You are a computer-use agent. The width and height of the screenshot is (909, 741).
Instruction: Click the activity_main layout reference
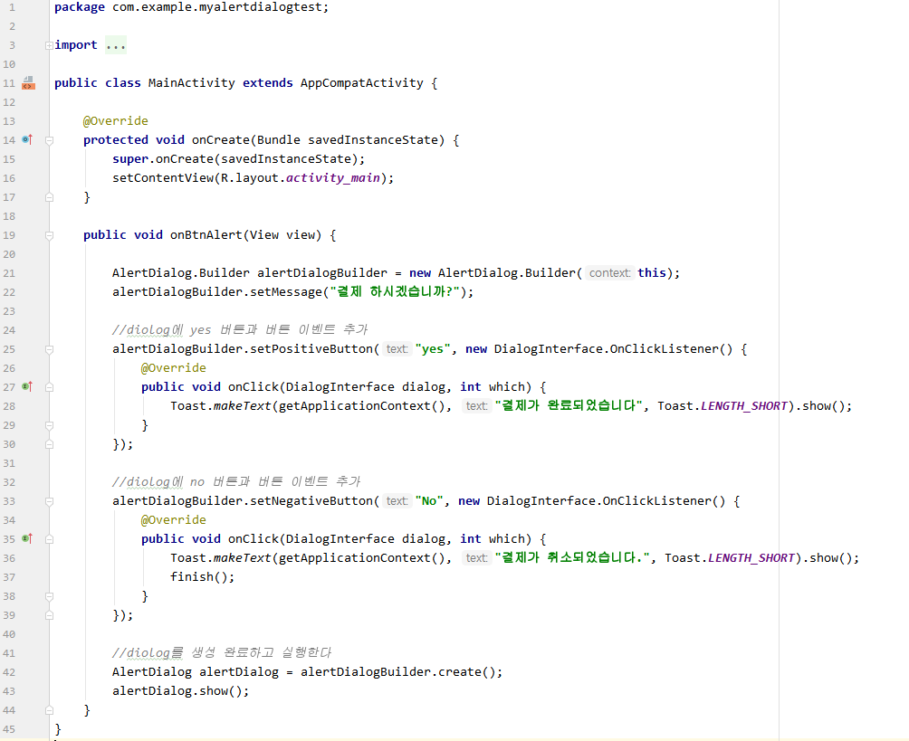[x=333, y=178]
